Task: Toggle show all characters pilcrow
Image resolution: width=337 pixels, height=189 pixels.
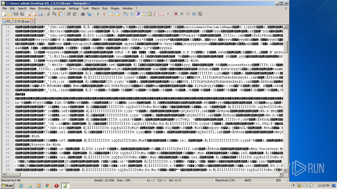Action: 132,14
